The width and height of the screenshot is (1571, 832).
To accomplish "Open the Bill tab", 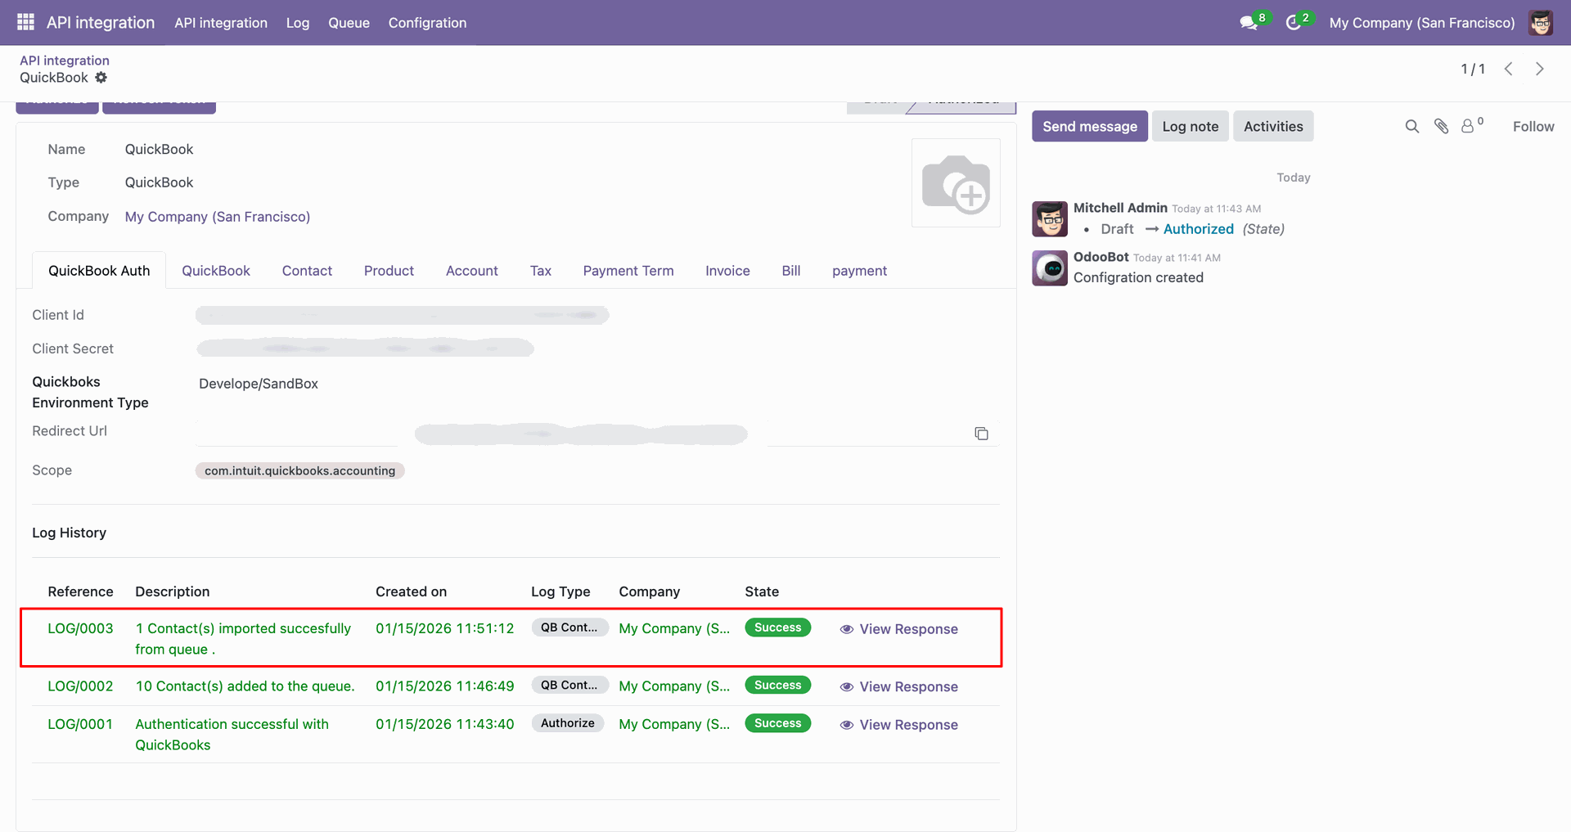I will pos(791,271).
